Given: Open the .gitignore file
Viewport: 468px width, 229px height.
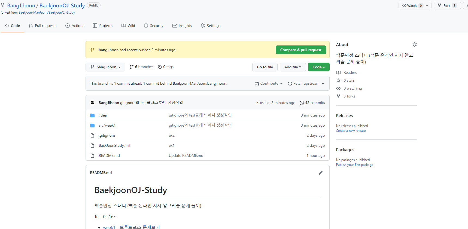Looking at the screenshot, I should [107, 135].
